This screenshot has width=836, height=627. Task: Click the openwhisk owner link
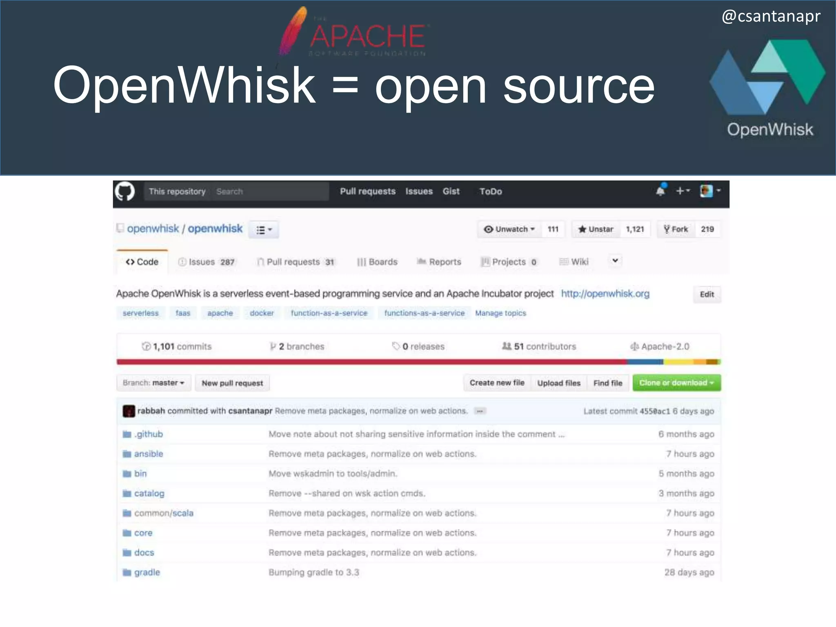(153, 229)
